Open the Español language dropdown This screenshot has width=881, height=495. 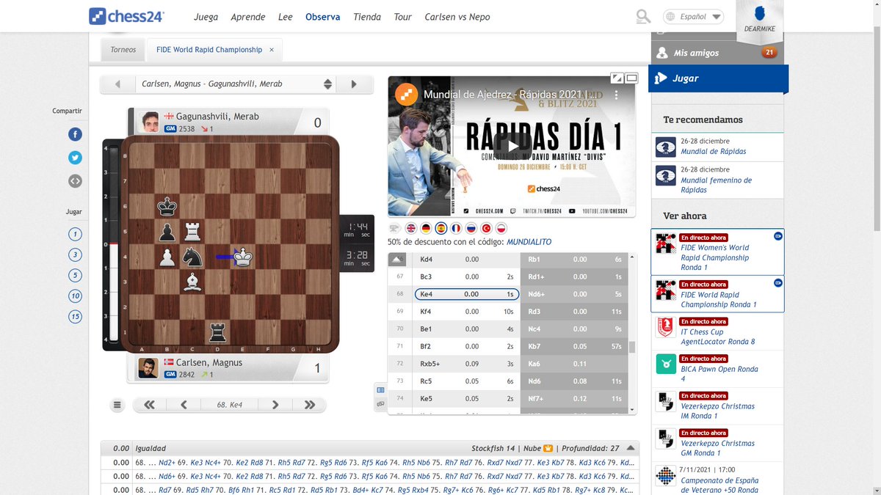click(x=693, y=16)
